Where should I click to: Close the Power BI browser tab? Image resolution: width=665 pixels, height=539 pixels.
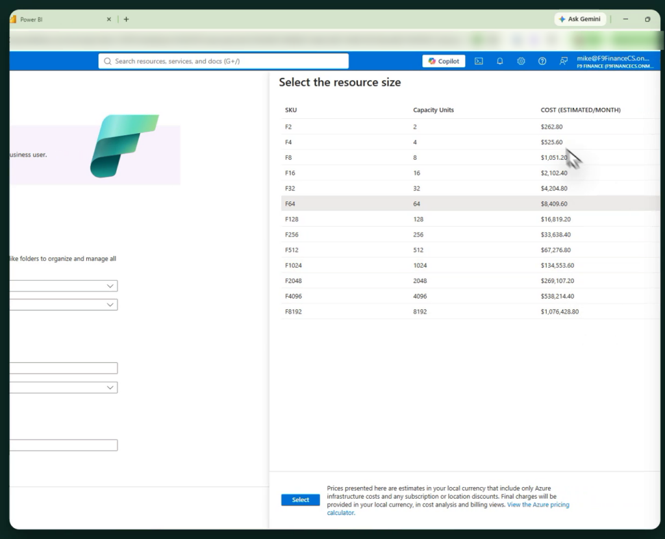pyautogui.click(x=109, y=19)
